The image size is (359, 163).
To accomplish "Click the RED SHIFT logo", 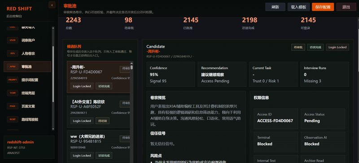I will (x=19, y=9).
